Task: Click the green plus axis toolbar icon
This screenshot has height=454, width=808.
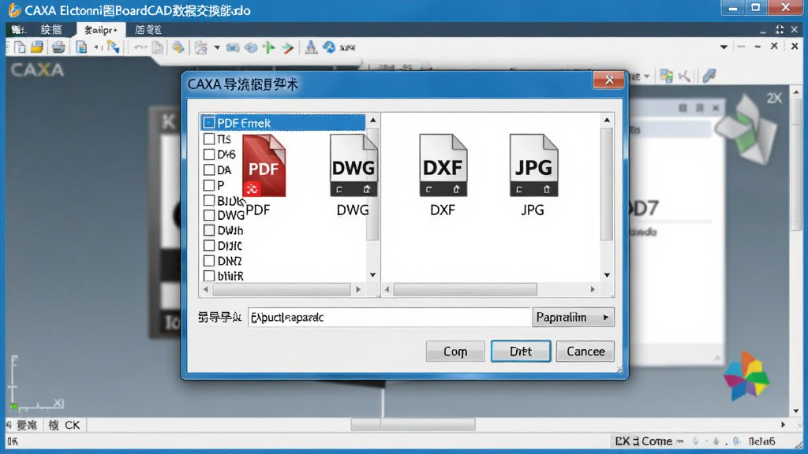Action: 268,47
